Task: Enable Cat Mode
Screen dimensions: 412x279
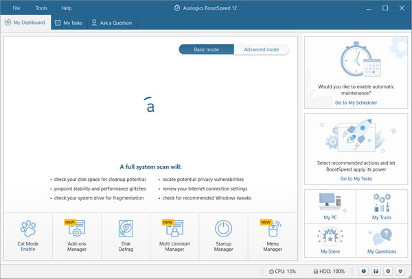Action: click(27, 250)
